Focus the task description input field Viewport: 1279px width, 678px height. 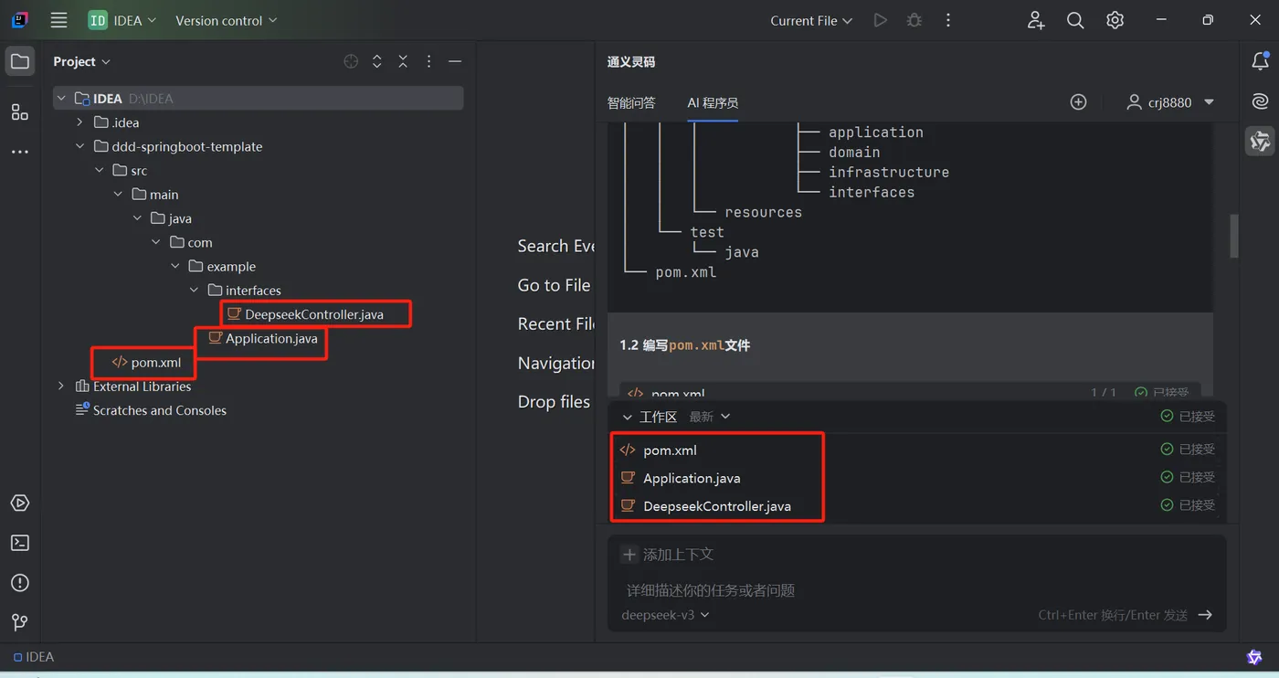916,590
